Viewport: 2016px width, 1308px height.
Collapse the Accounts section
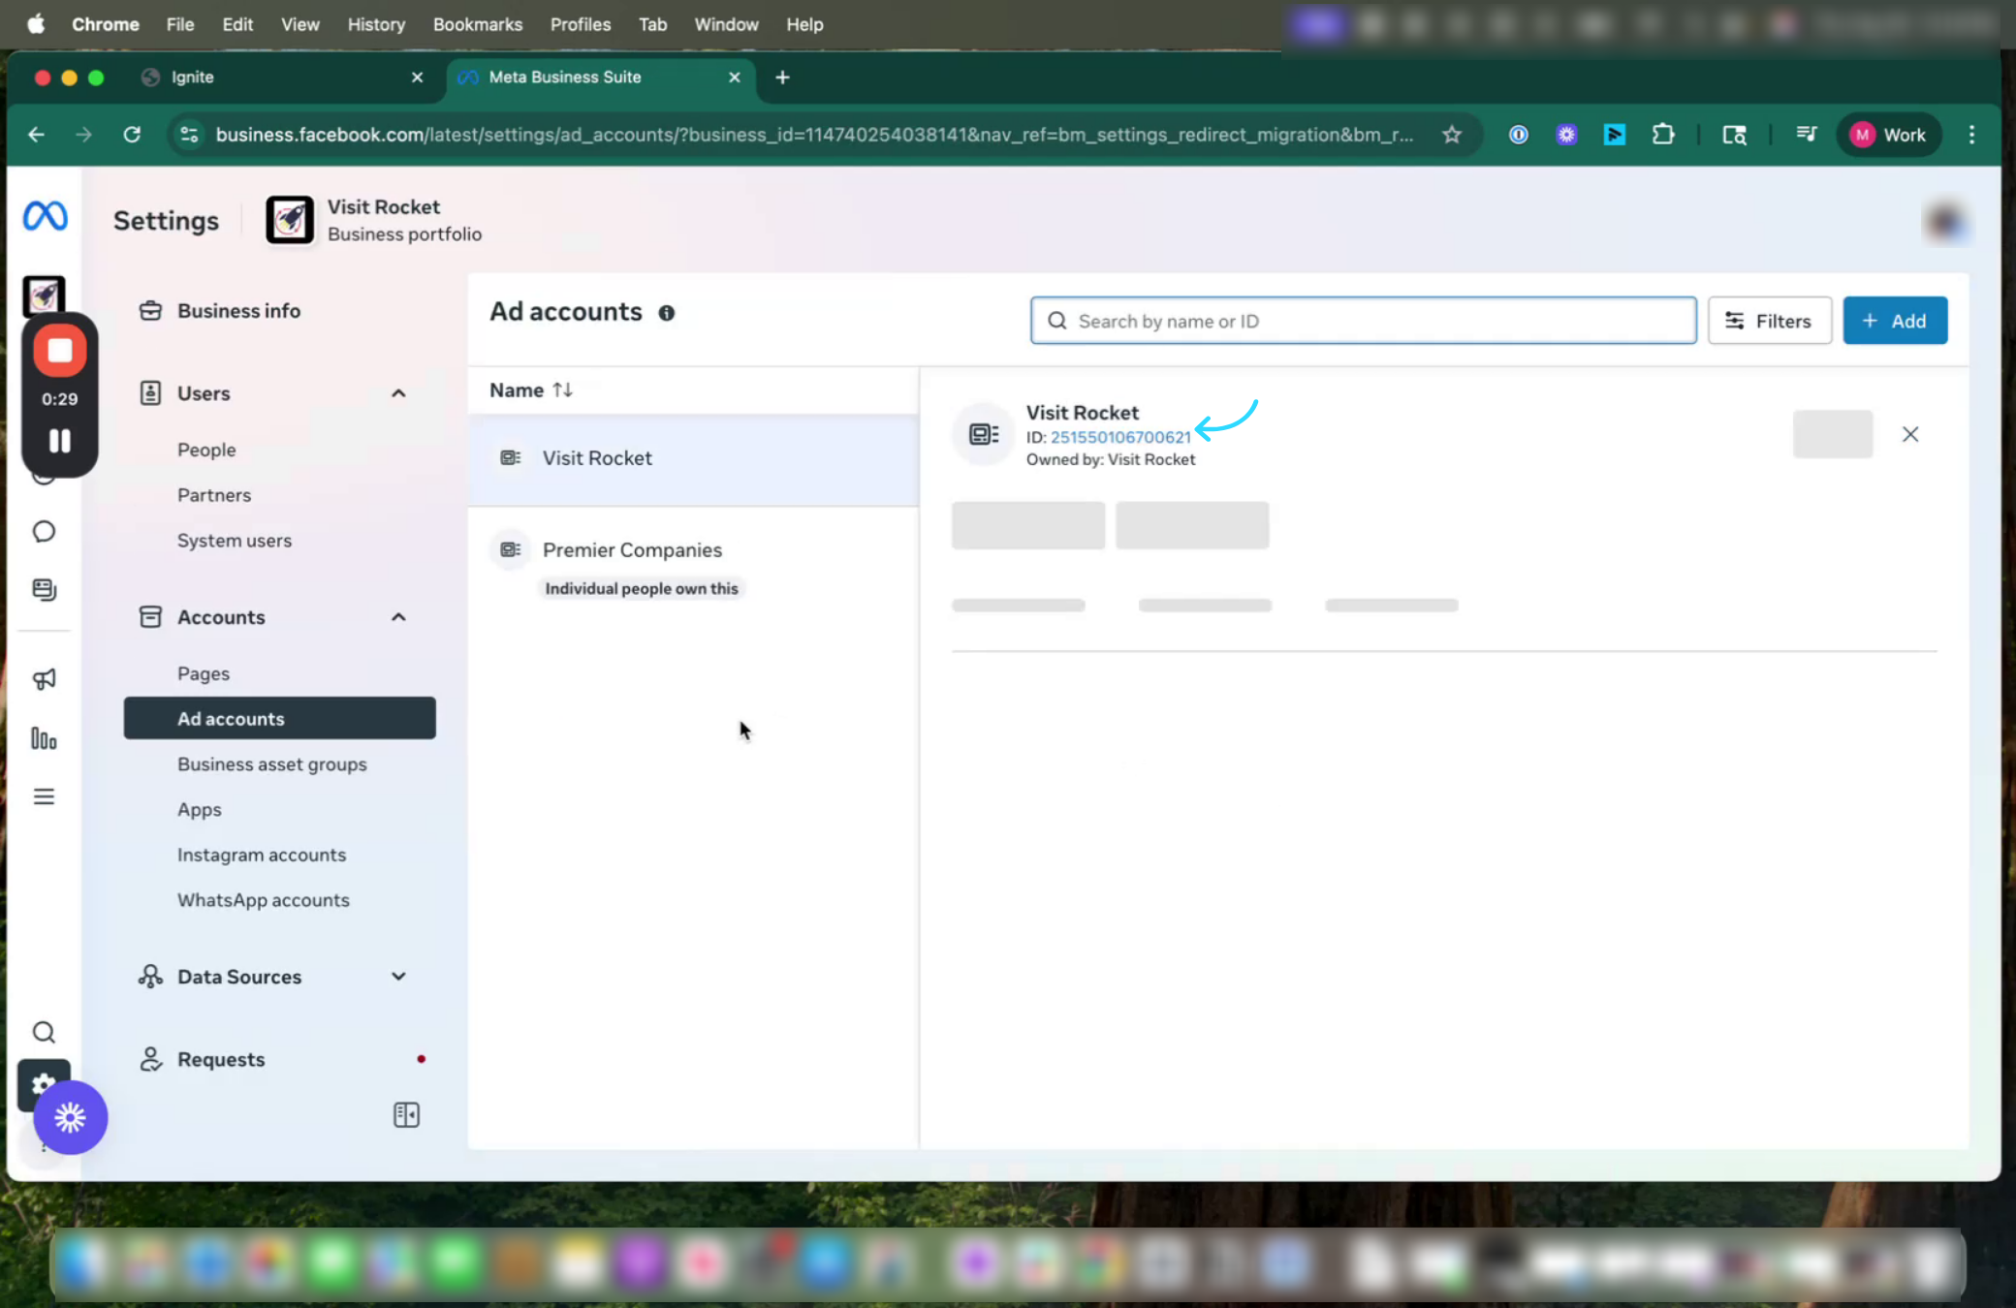click(x=398, y=617)
